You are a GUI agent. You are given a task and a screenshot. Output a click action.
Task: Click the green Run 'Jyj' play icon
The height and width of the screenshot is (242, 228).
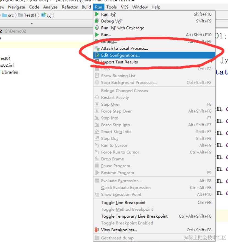coord(97,14)
